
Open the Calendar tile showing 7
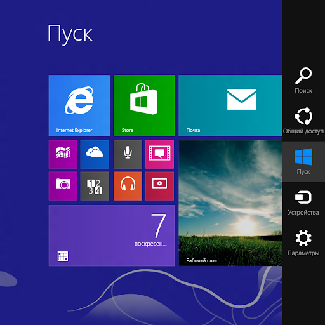(112, 235)
